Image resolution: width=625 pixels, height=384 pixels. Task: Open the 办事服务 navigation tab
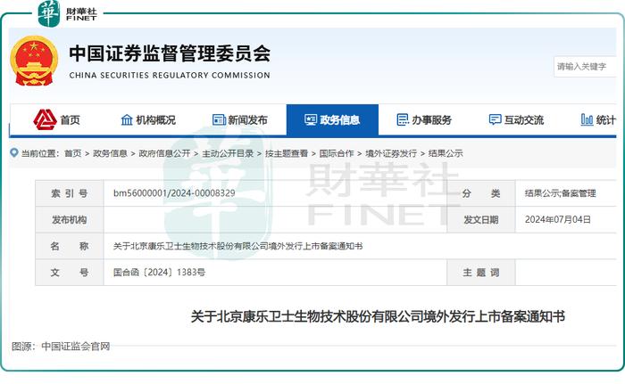tap(424, 119)
